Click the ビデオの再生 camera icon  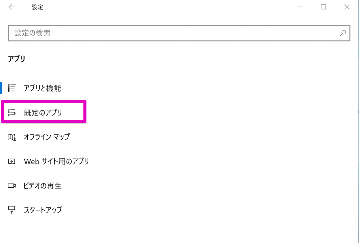pyautogui.click(x=12, y=186)
